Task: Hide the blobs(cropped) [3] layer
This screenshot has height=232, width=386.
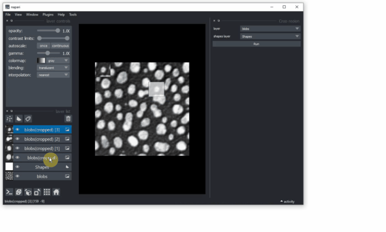Action: click(17, 130)
